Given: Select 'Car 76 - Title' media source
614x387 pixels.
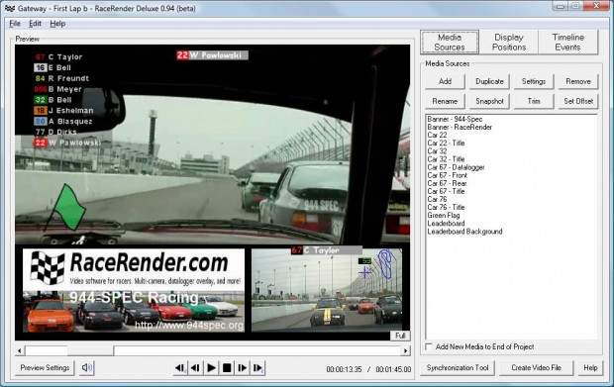Looking at the screenshot, I should (446, 208).
